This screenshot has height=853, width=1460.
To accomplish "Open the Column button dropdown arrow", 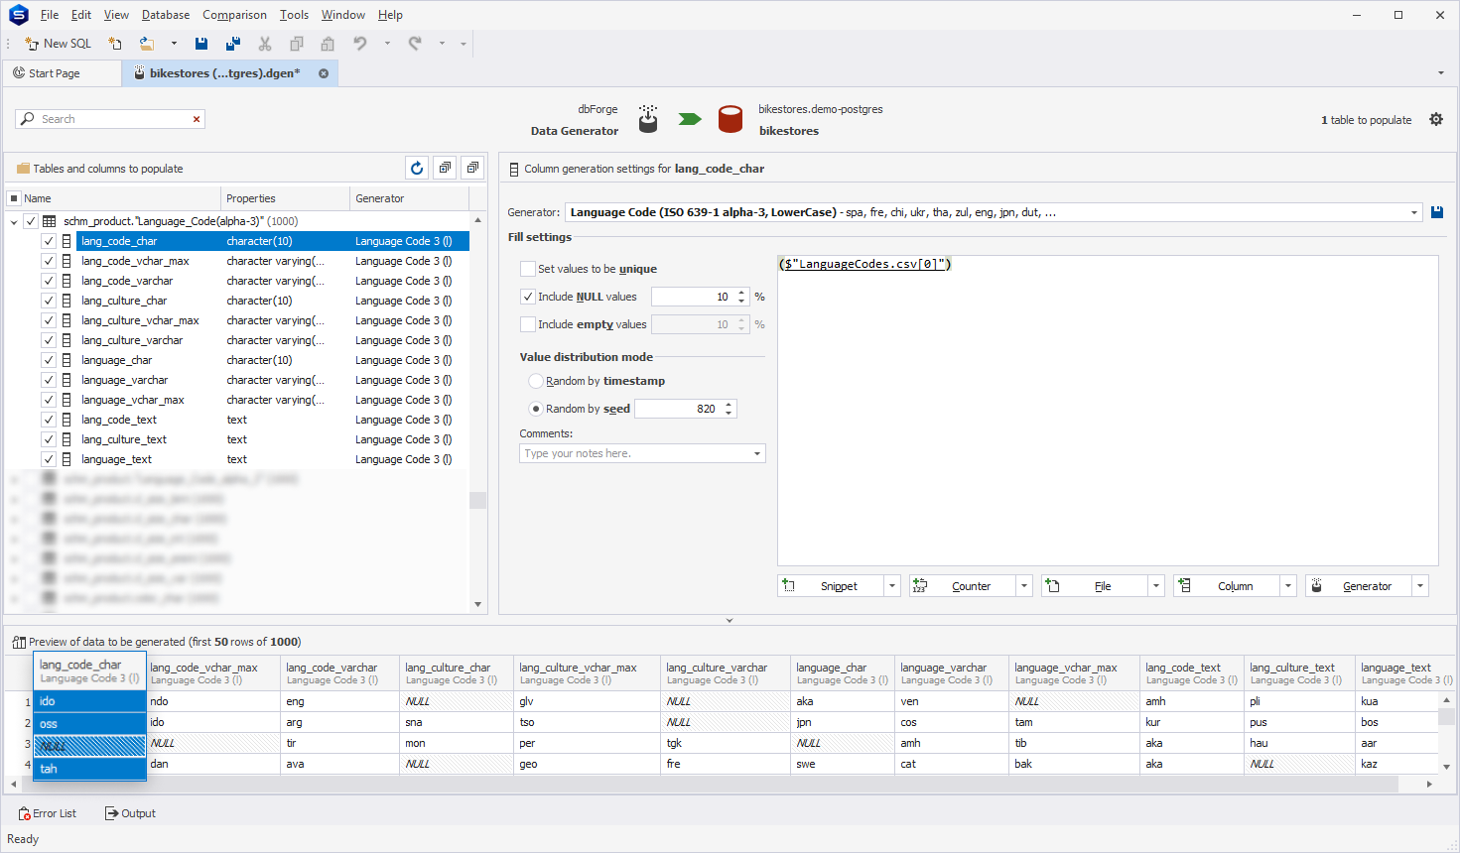I will tap(1288, 586).
